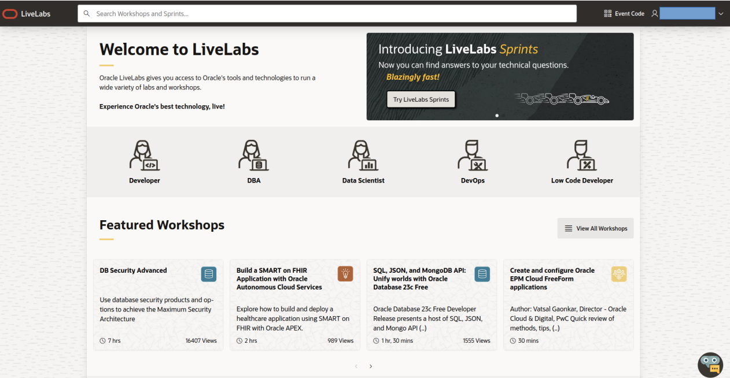The width and height of the screenshot is (730, 378).
Task: Select the Low Code Developer role icon
Action: click(x=582, y=155)
